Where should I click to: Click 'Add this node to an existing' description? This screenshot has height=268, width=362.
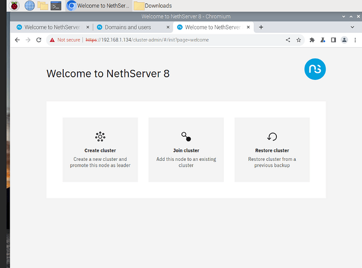[x=186, y=162]
